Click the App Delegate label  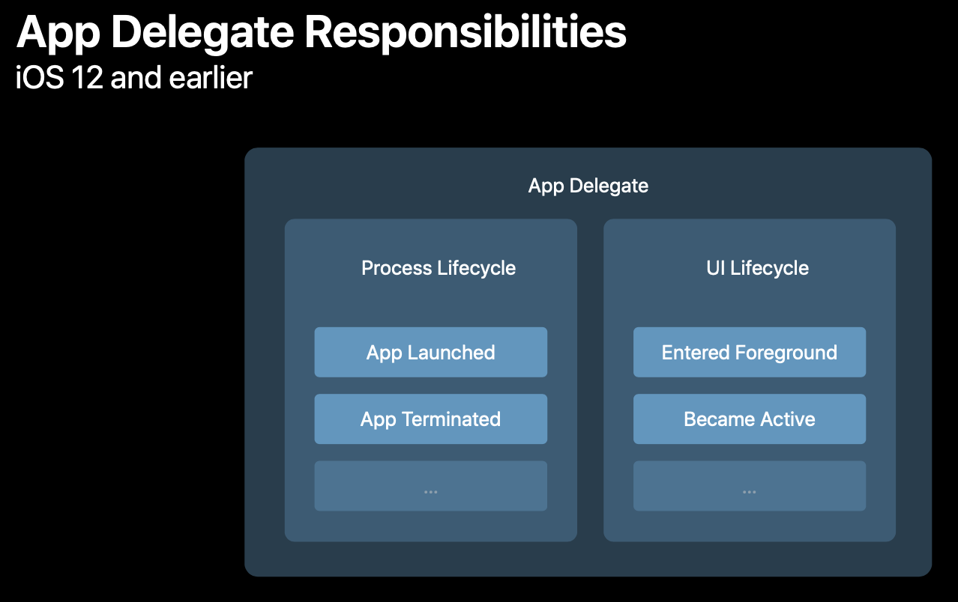(x=588, y=186)
